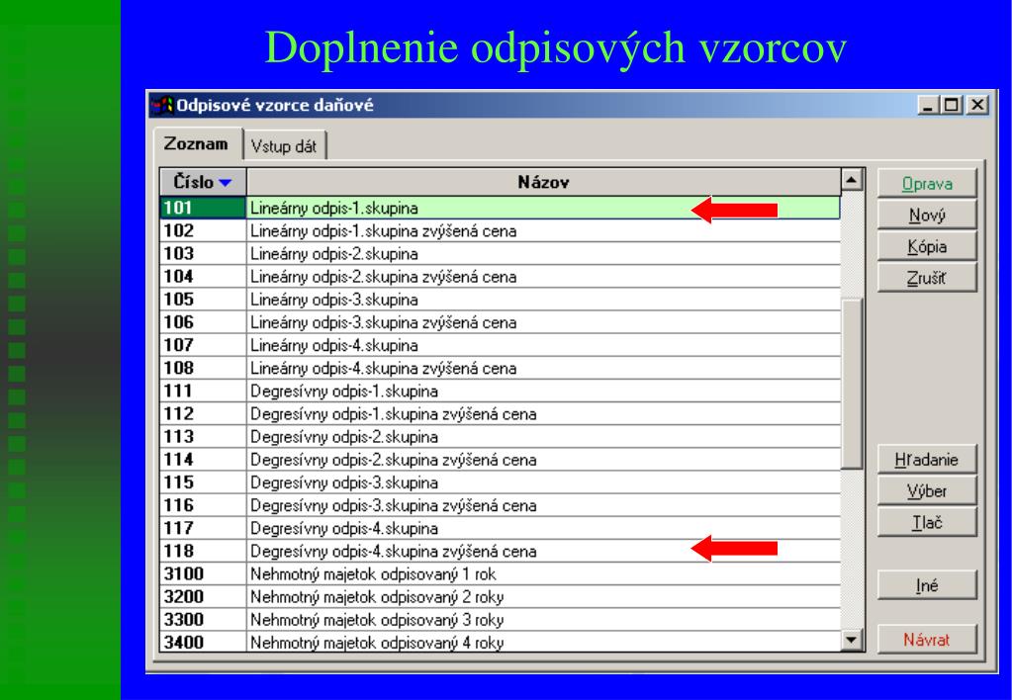Click the Zrušiť button
The height and width of the screenshot is (700, 1012).
[x=927, y=278]
